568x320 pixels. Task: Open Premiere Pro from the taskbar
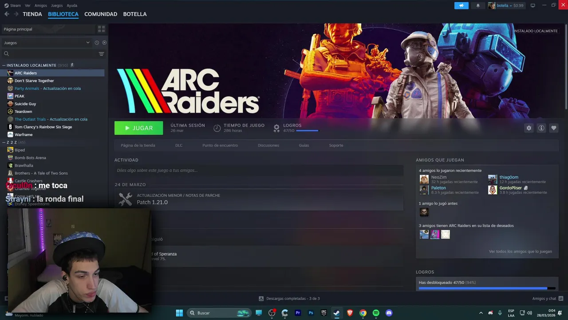(298, 313)
